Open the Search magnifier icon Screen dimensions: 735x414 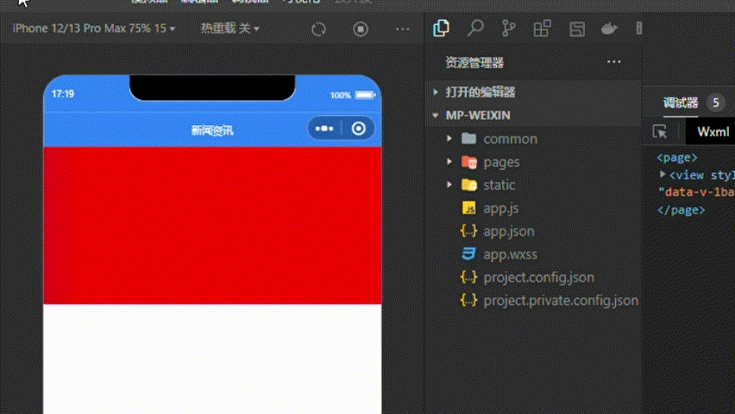point(475,28)
